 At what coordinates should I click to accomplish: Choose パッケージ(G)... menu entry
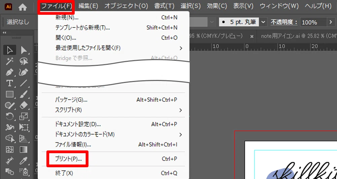tap(113, 100)
